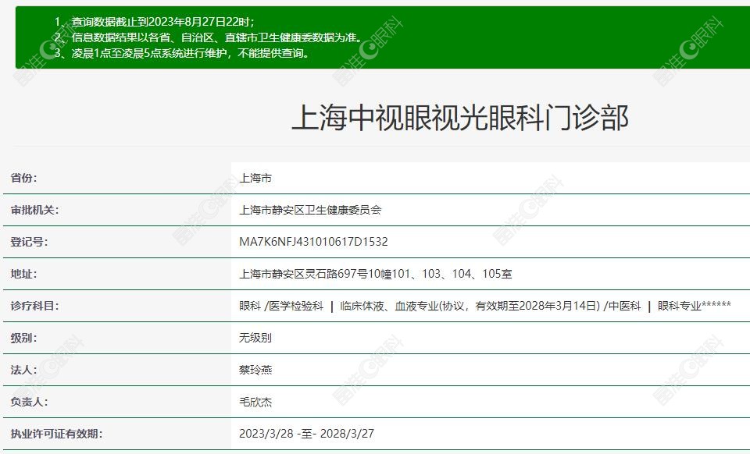This screenshot has height=454, width=750.
Task: Click the address 上海市静安区灵石路697号 text
Action: pyautogui.click(x=376, y=274)
